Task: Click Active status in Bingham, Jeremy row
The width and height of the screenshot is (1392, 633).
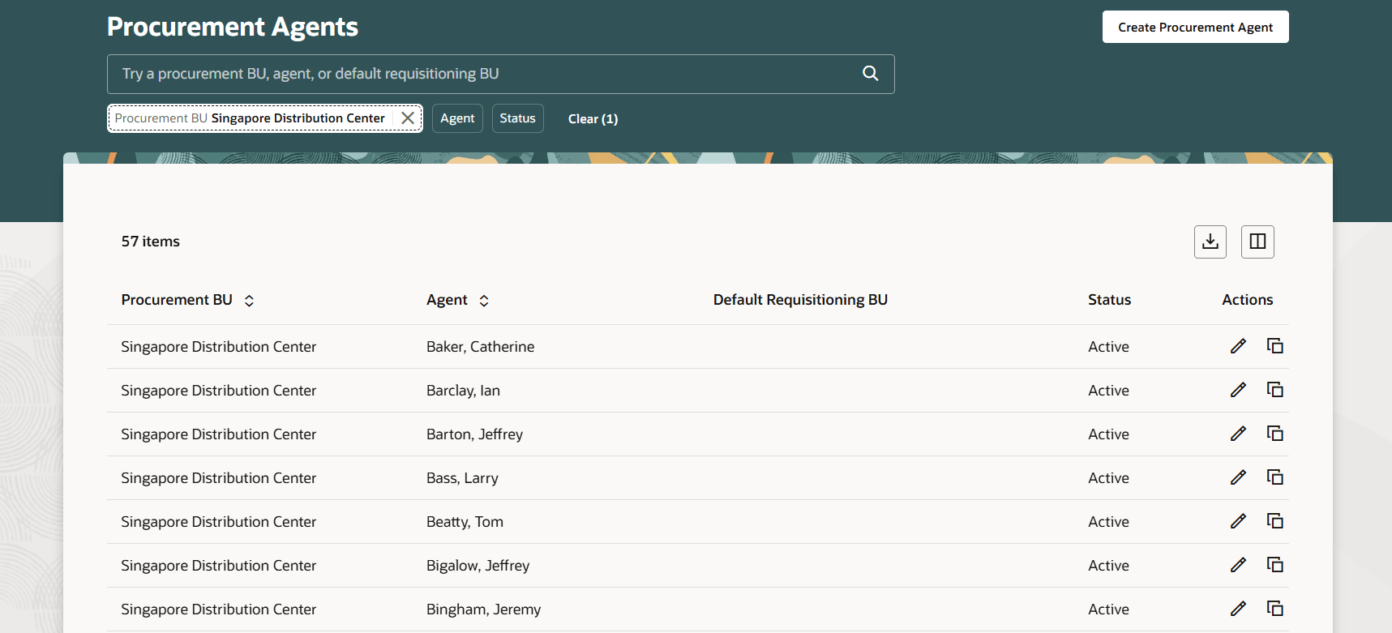Action: pos(1108,609)
